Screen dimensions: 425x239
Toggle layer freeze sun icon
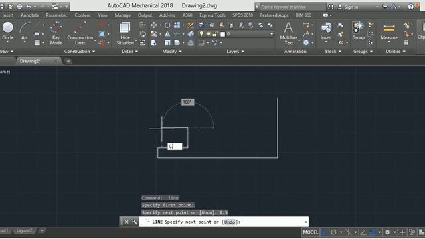tap(208, 34)
